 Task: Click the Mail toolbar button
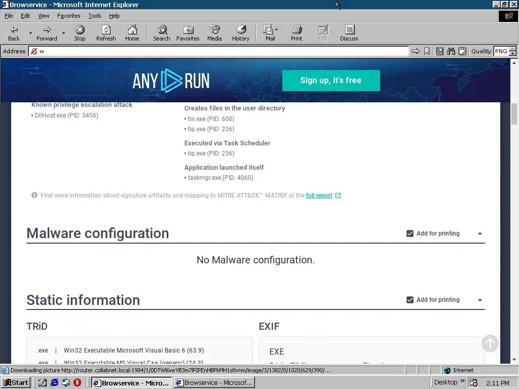(x=270, y=33)
